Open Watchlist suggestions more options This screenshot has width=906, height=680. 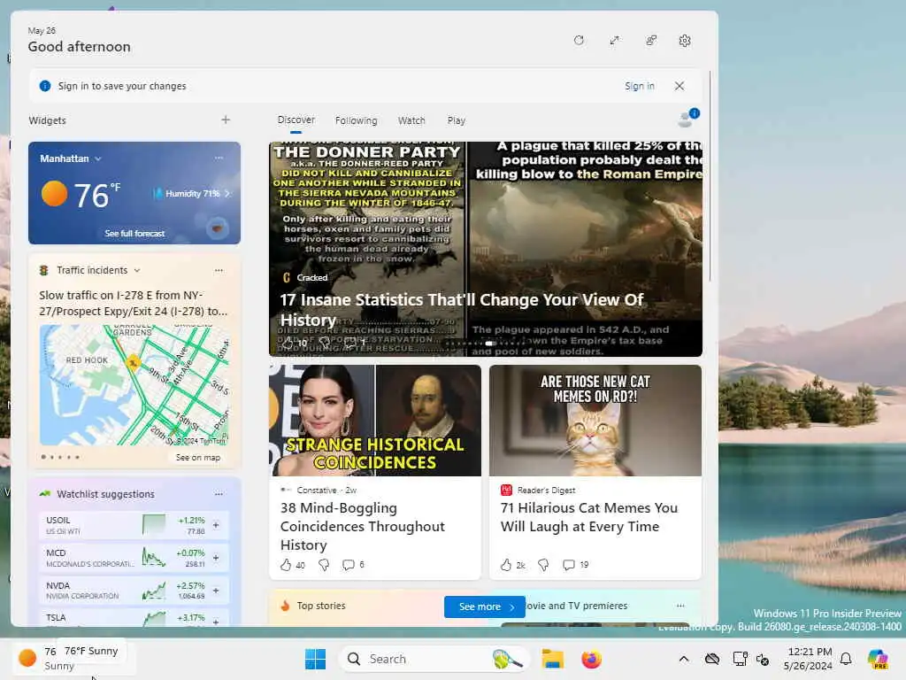click(219, 494)
